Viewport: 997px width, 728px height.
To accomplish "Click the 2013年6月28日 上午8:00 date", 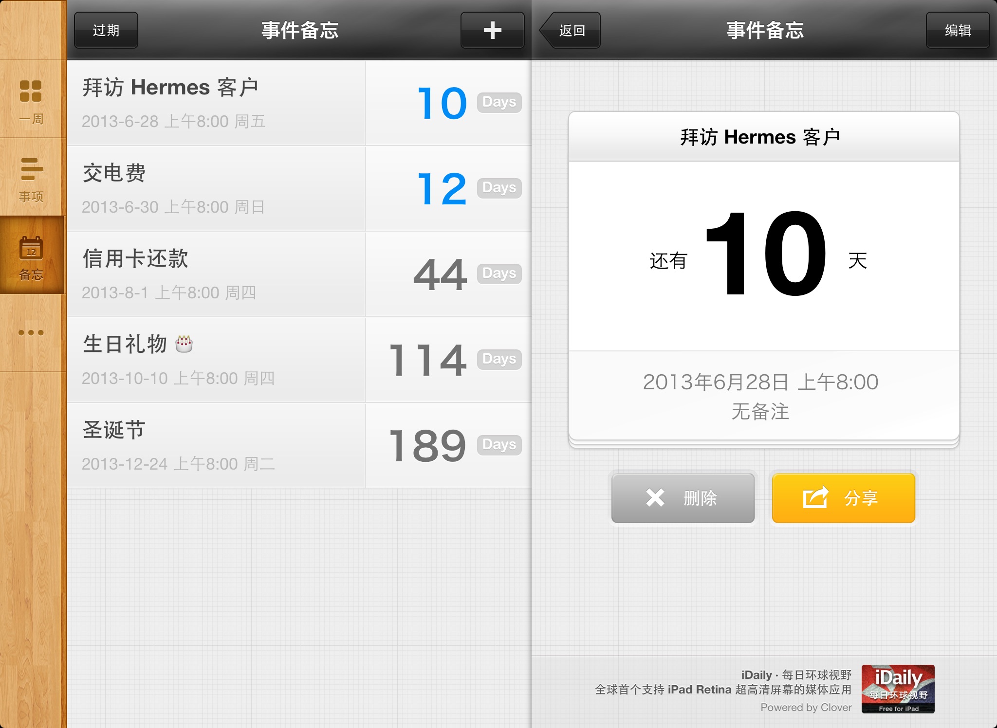I will [760, 382].
